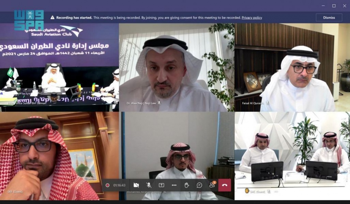Click the red recording indicator dot
This screenshot has height=204, width=350.
pyautogui.click(x=108, y=185)
